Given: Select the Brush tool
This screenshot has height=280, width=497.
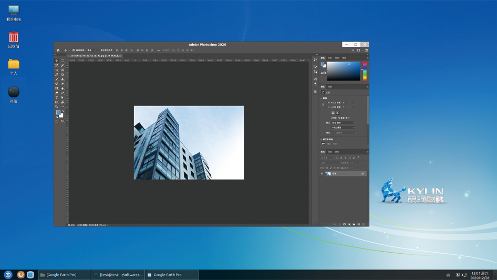Looking at the screenshot, I should pos(56,79).
